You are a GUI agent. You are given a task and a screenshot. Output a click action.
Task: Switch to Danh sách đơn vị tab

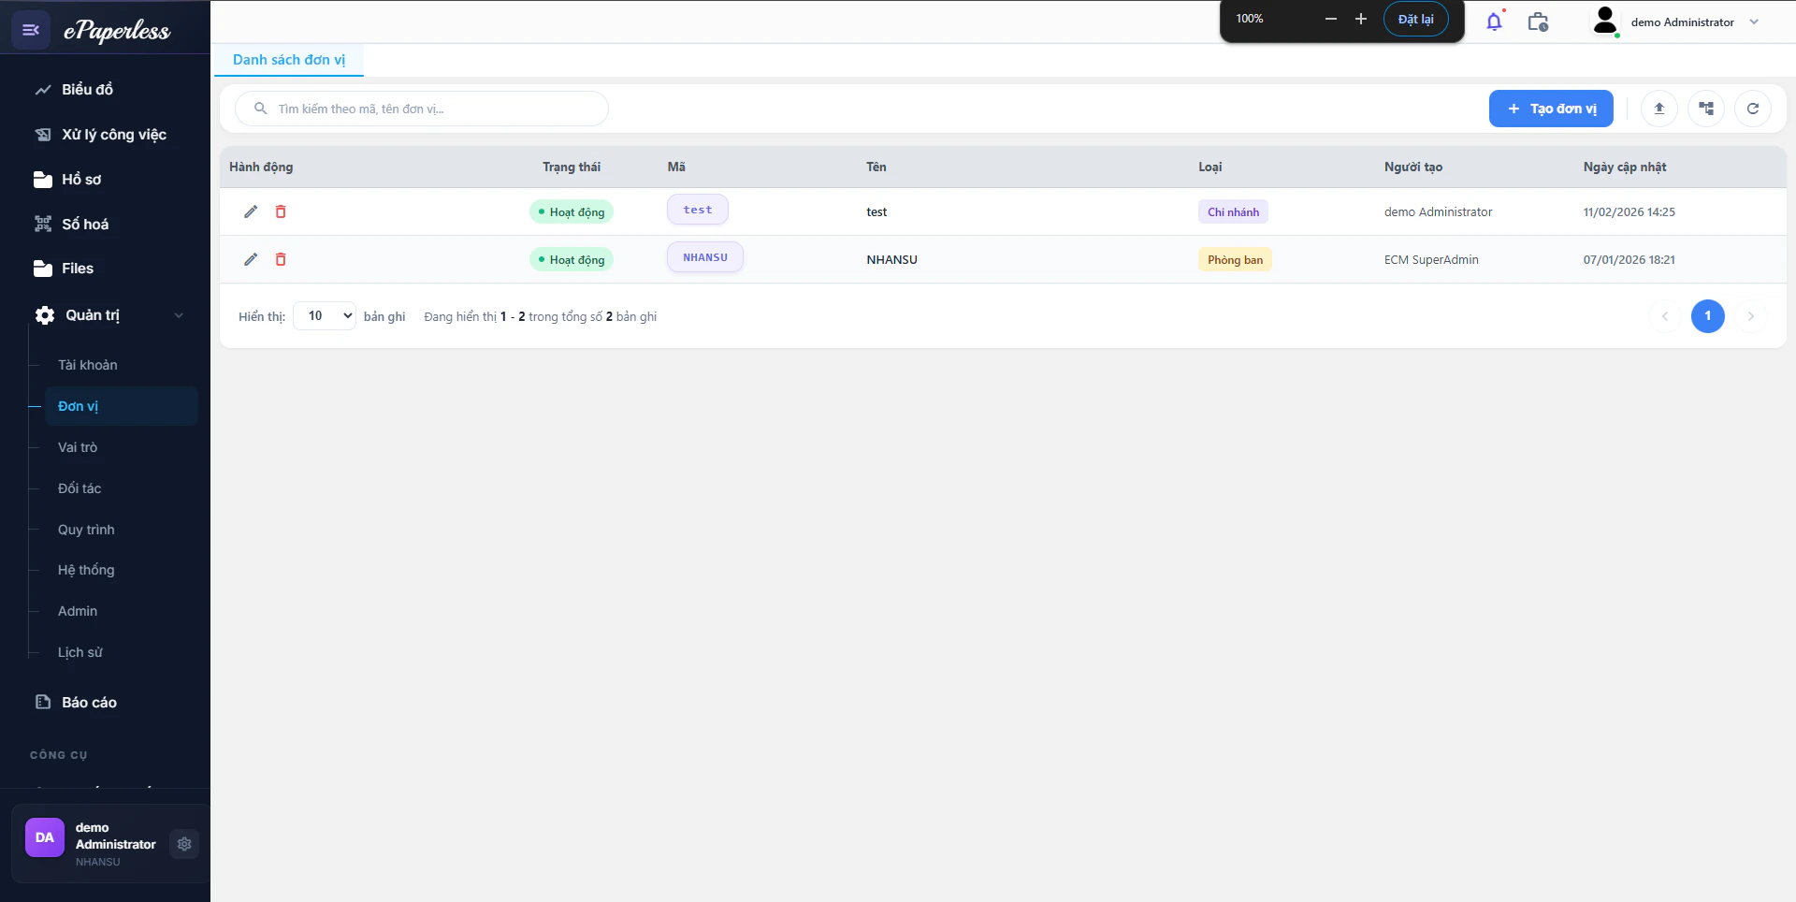click(x=289, y=60)
